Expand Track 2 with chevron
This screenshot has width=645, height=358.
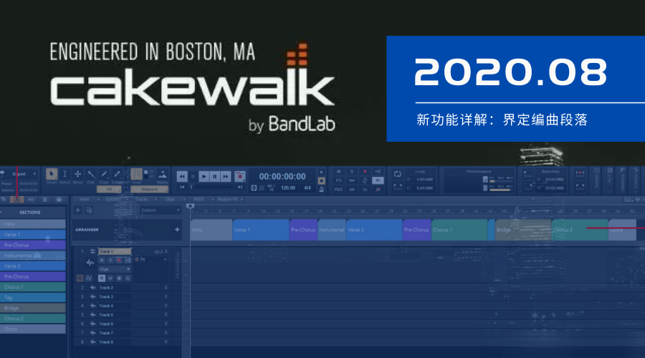166,288
